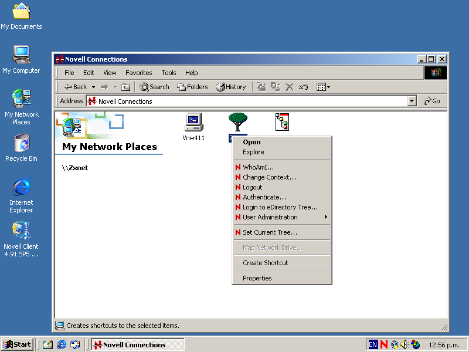
Task: Show the Folders pane
Action: [192, 87]
